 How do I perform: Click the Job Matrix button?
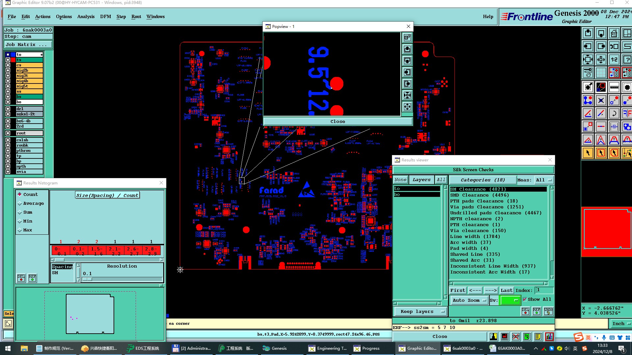click(x=28, y=44)
